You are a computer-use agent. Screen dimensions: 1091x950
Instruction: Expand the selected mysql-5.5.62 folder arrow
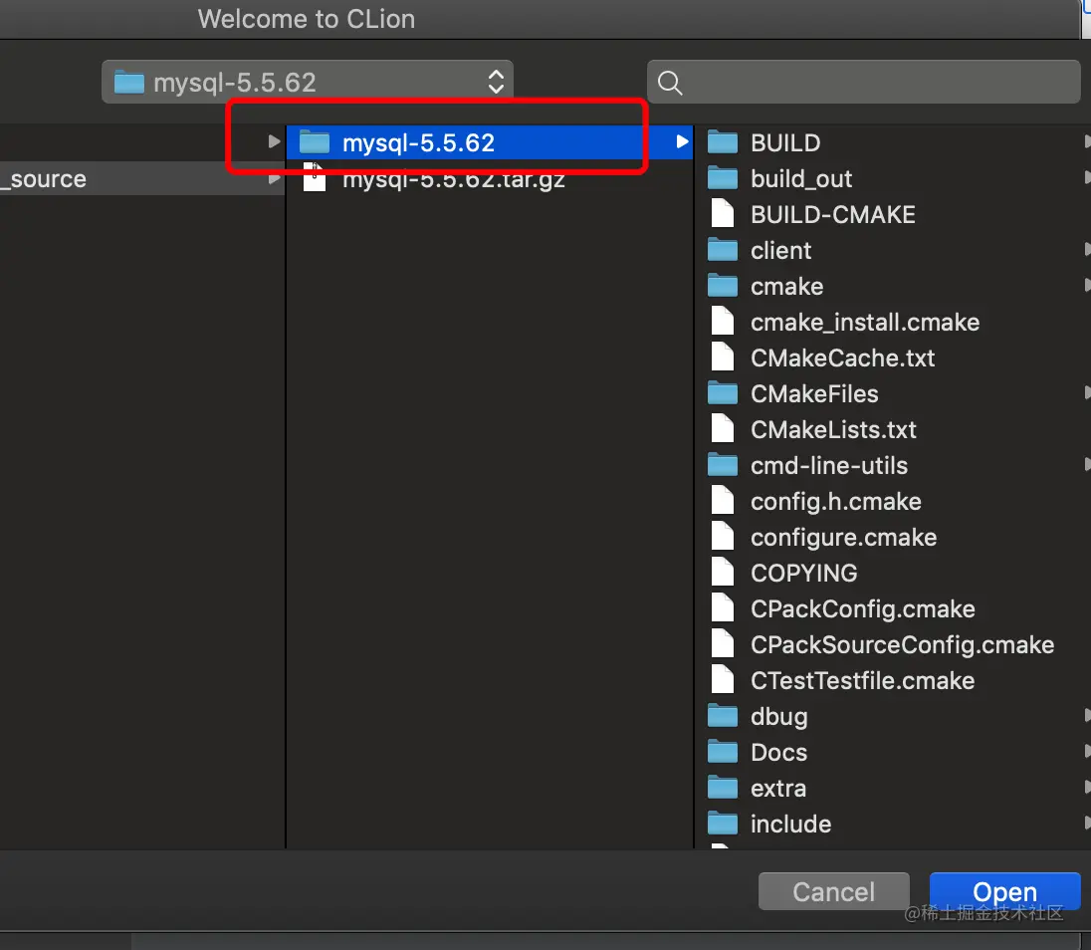tap(683, 142)
